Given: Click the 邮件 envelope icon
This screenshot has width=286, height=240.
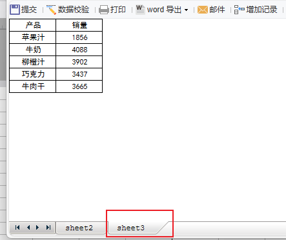Looking at the screenshot, I should pos(203,10).
